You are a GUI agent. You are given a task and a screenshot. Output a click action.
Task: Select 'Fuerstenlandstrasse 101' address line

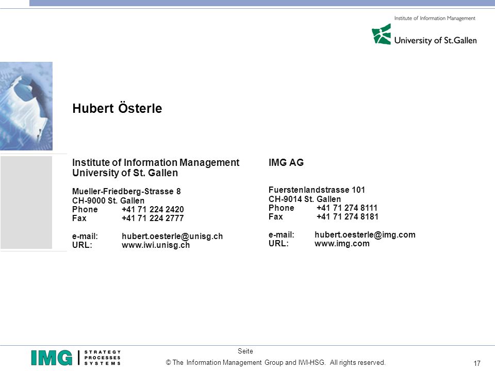[317, 190]
